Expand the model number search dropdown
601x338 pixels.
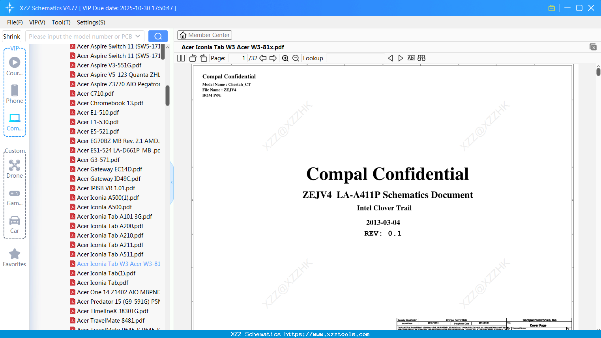(x=138, y=36)
